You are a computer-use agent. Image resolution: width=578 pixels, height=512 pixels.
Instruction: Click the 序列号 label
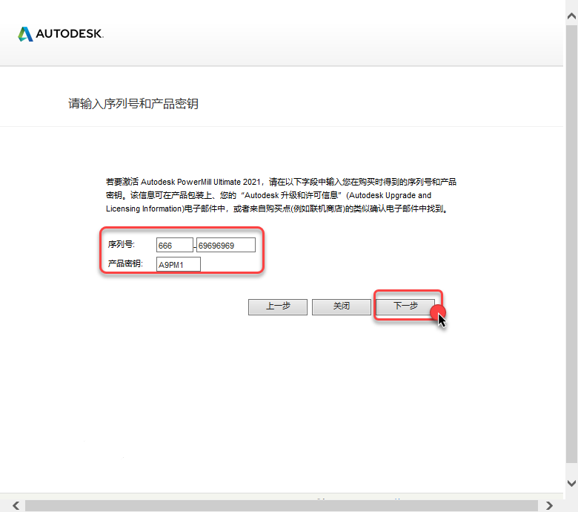click(122, 244)
